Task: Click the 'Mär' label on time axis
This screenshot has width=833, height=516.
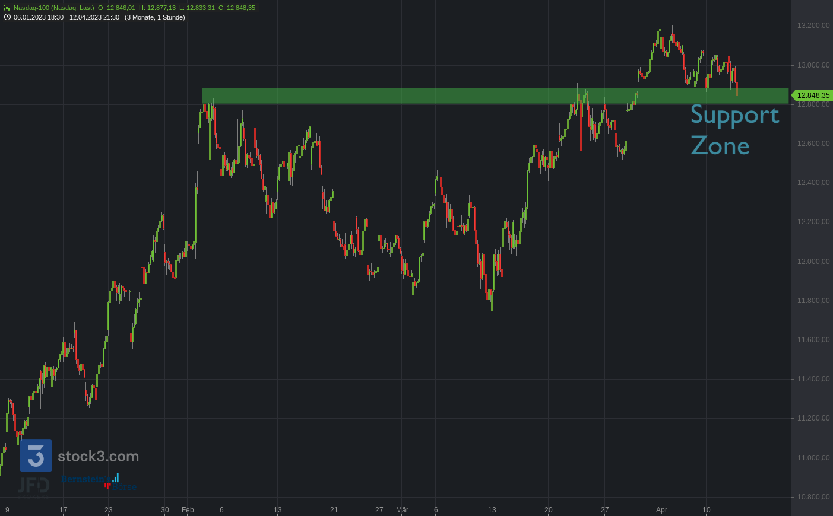Action: 402,510
